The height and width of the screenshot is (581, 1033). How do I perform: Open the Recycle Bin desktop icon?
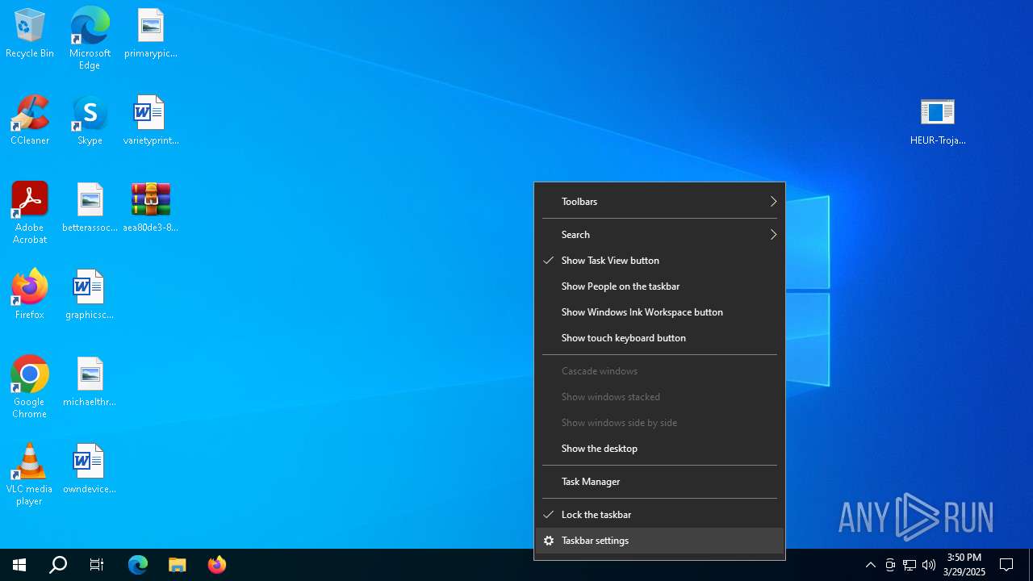pyautogui.click(x=30, y=34)
